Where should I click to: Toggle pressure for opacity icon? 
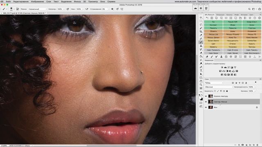[x=68, y=9]
